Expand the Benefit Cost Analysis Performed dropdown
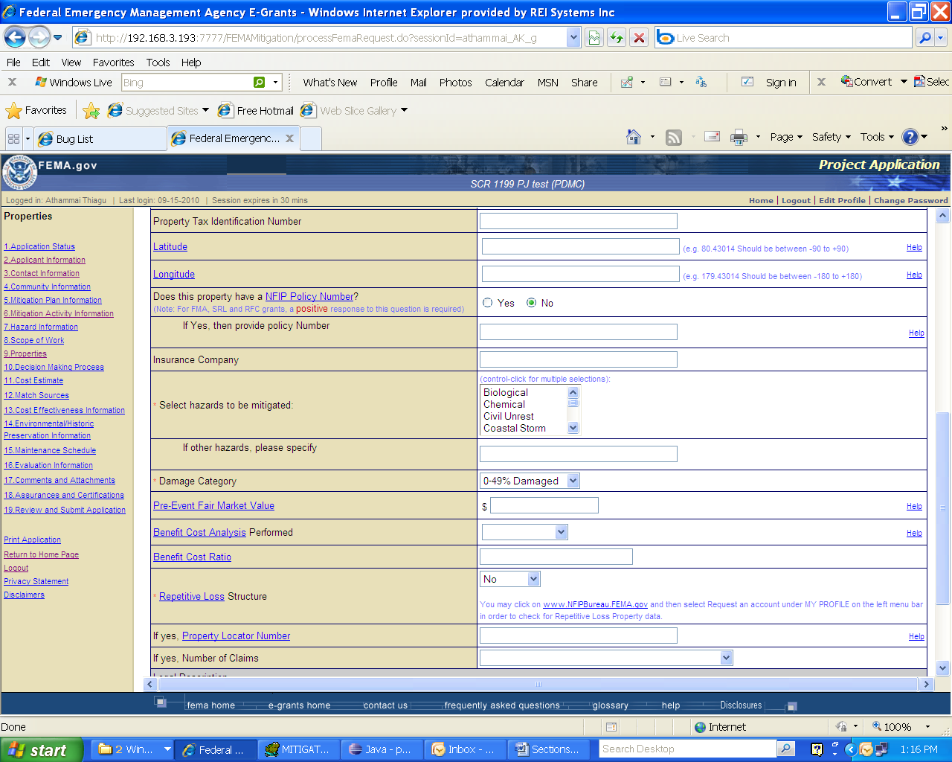 point(524,532)
